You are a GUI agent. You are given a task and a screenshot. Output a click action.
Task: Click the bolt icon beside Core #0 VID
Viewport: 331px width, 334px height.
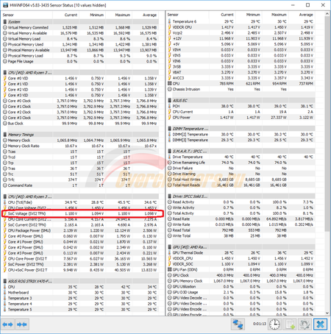[5, 78]
